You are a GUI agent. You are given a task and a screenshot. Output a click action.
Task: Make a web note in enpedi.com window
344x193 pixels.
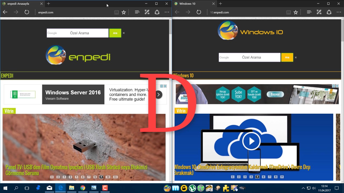pos(147,12)
